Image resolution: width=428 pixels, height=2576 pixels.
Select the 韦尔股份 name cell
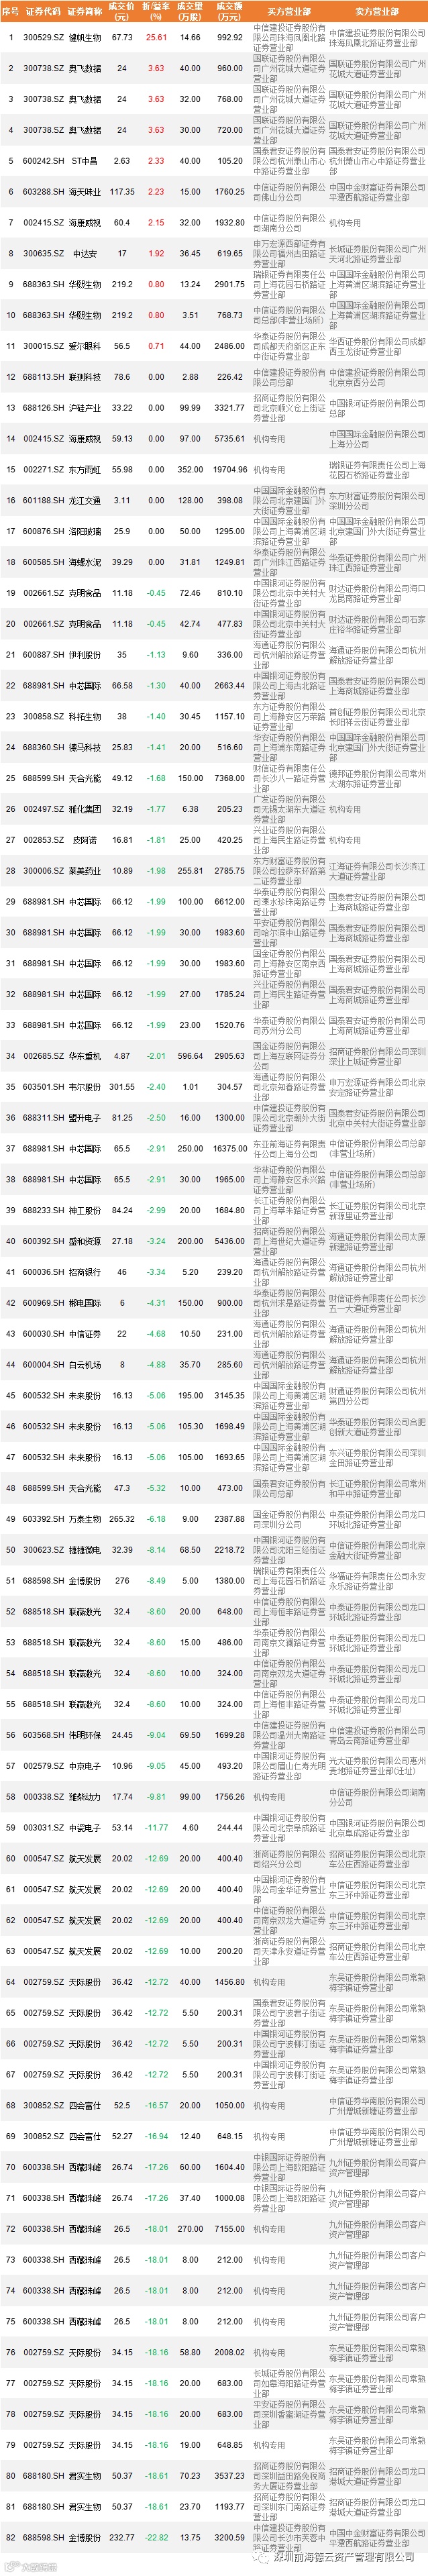(84, 1088)
